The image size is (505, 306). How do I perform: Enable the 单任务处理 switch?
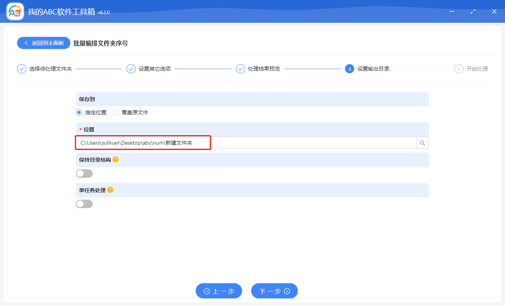pos(84,203)
